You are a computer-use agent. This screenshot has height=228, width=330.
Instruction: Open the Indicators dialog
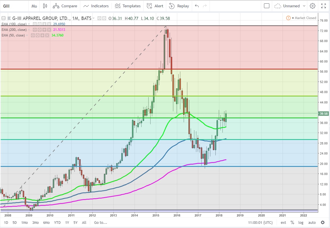tap(96, 6)
